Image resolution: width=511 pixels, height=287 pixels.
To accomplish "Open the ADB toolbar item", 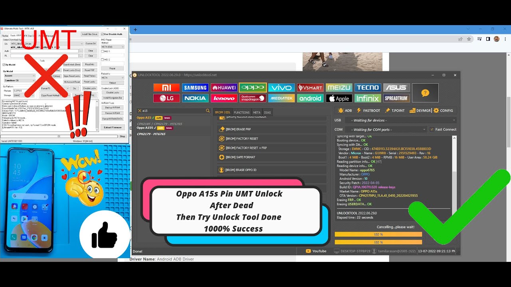I will pos(345,110).
